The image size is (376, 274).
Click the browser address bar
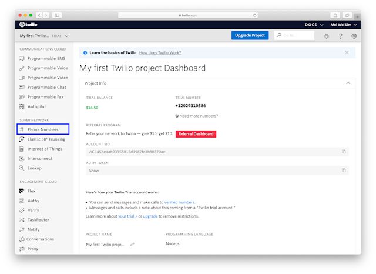pyautogui.click(x=188, y=15)
